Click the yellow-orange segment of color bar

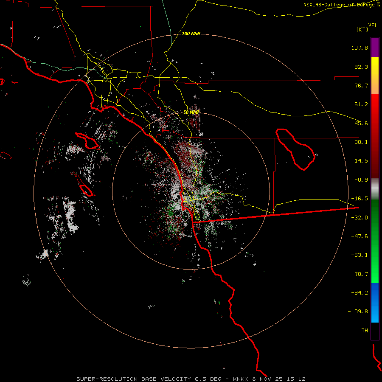[x=375, y=76]
